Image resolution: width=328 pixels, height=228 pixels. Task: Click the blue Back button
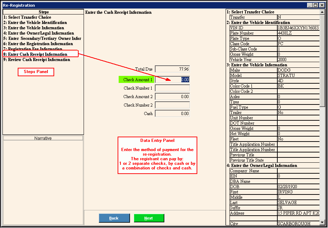pyautogui.click(x=114, y=218)
